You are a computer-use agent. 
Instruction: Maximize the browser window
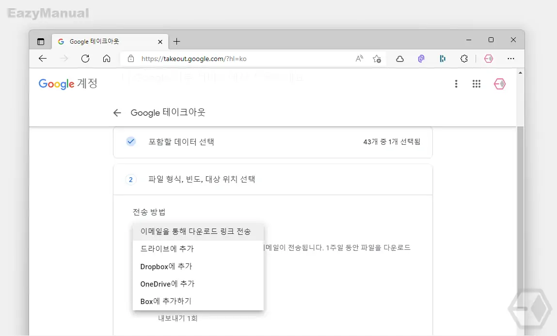[491, 40]
